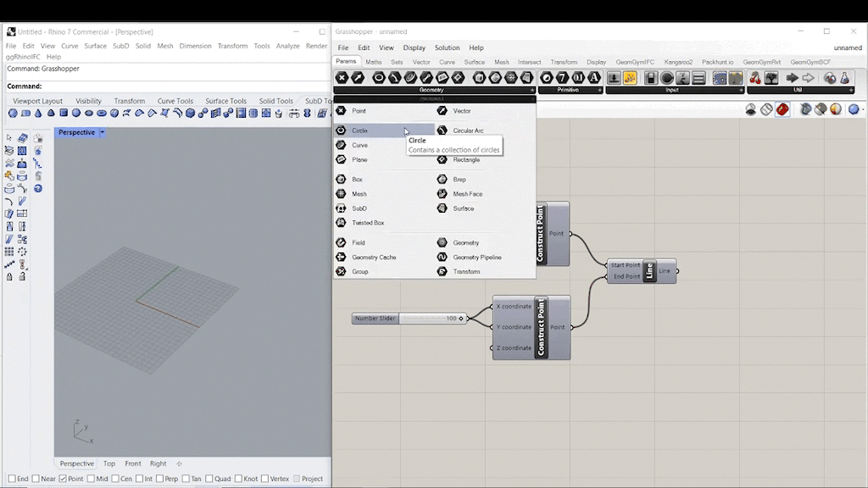The height and width of the screenshot is (488, 868).
Task: Enable the End osnap checkbox
Action: (x=10, y=479)
